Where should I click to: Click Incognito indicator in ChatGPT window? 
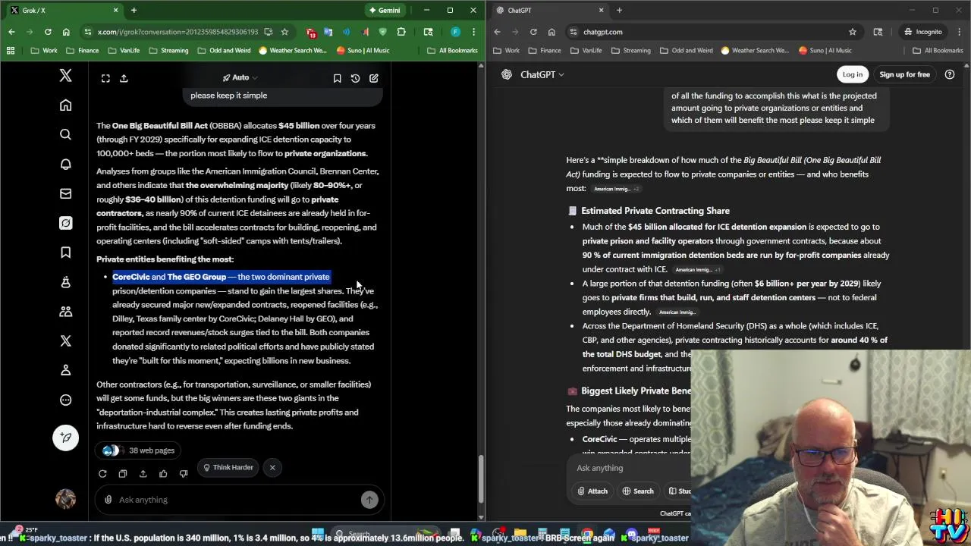point(923,32)
